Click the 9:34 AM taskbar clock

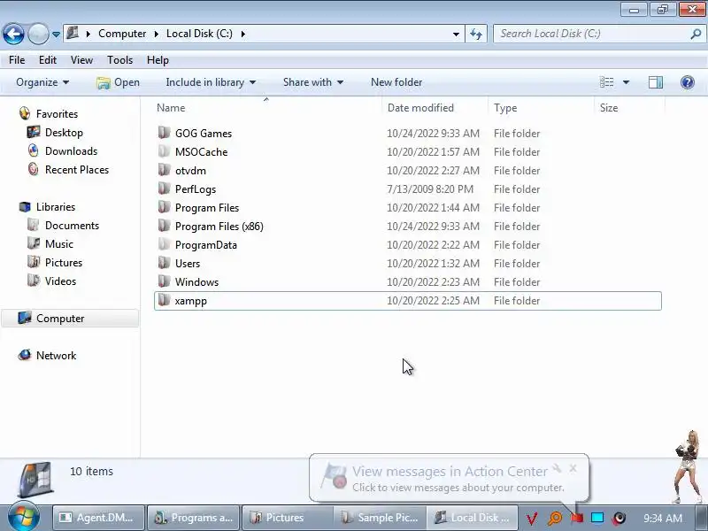[x=662, y=518]
